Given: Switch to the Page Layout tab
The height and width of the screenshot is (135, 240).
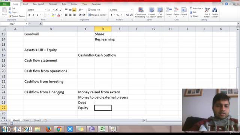Looking at the screenshot, I should click(x=38, y=4).
